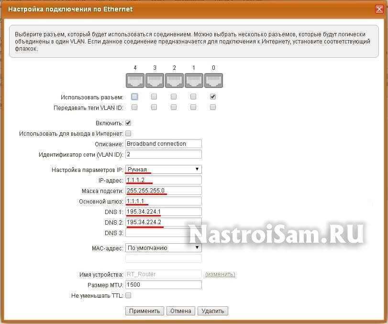
Task: Enable VLAN ID tags for port 2
Action: tap(174, 107)
